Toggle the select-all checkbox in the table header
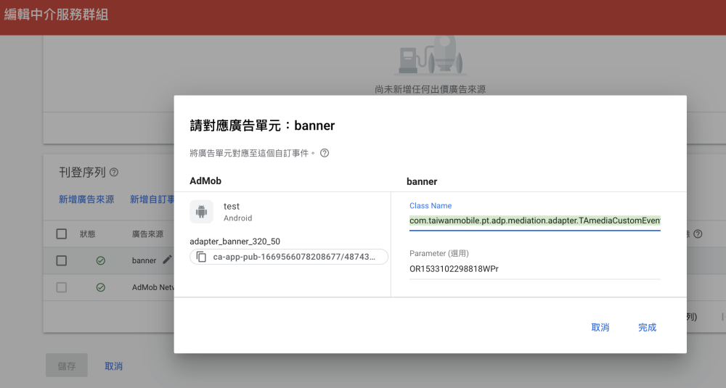Viewport: 726px width, 388px height. (62, 234)
